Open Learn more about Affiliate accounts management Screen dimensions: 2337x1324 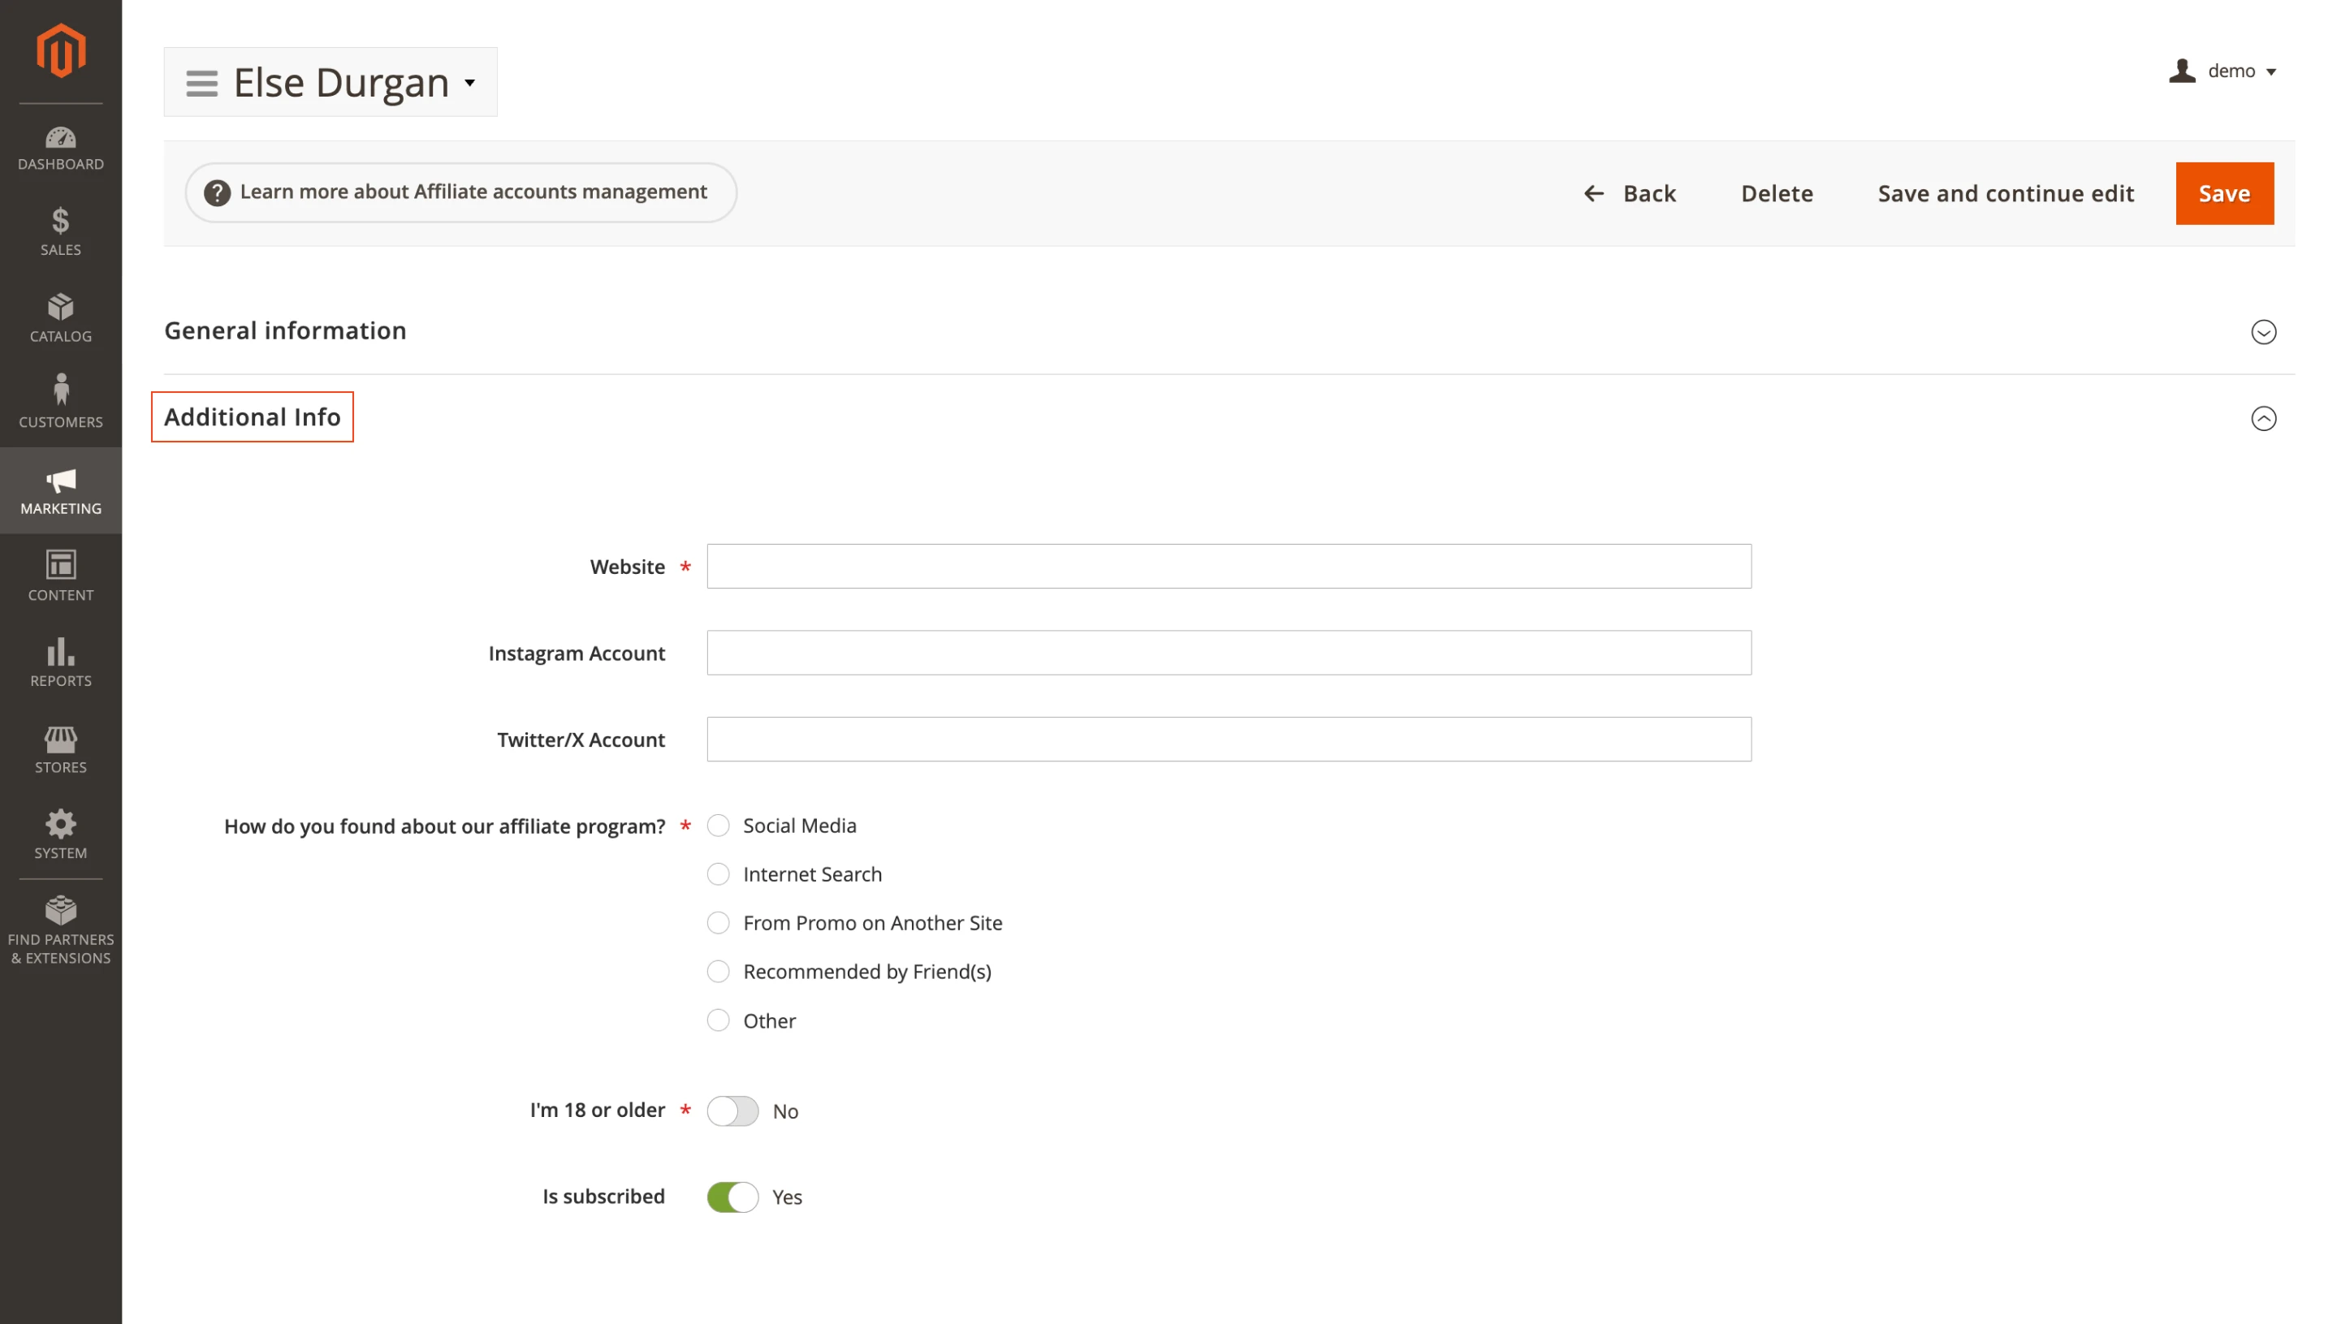click(x=460, y=192)
